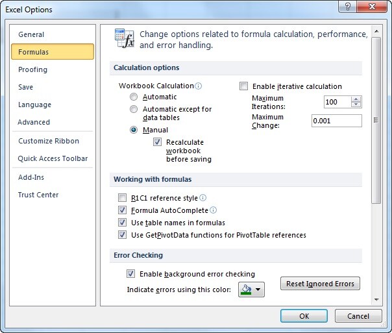392x333 pixels.
Task: Click the vertical scrollbar thumb
Action: [375, 120]
